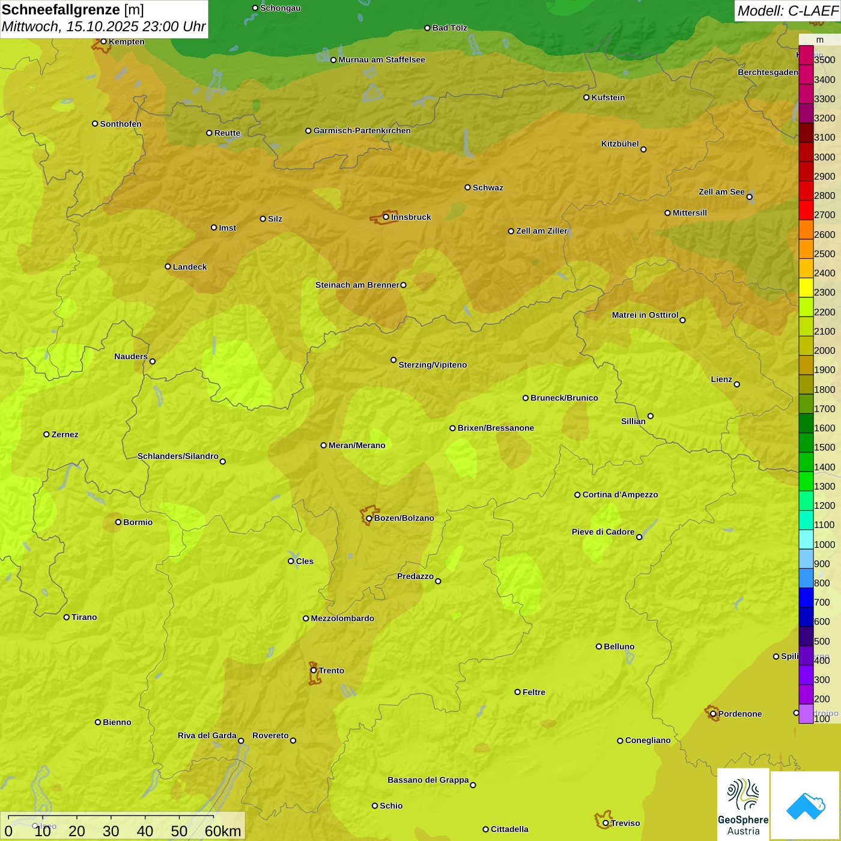Click the date 'Mittwoch, 15.10.2025 23:00 Uhr'
The image size is (841, 841).
pos(103,27)
